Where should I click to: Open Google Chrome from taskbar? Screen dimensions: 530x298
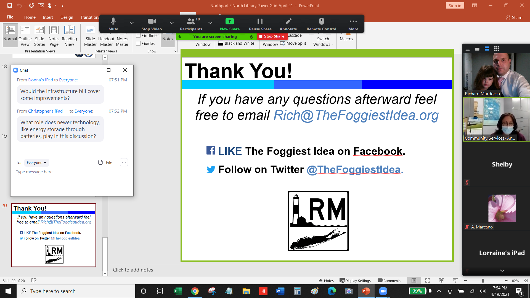click(x=195, y=291)
